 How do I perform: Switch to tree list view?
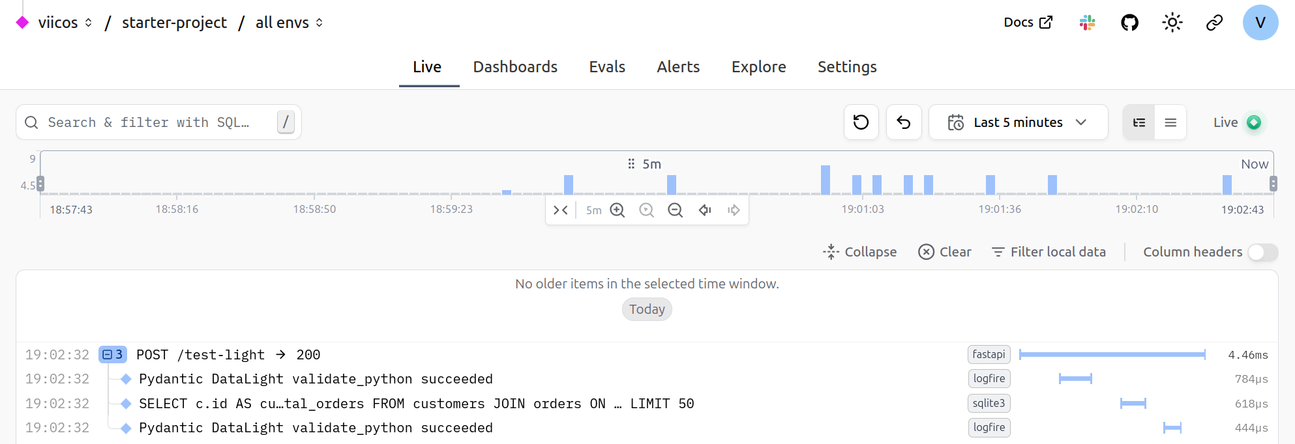pyautogui.click(x=1139, y=122)
